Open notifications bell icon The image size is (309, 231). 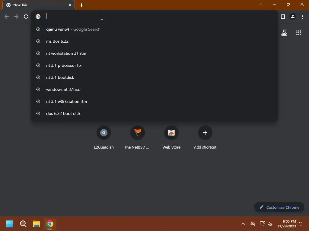[x=301, y=224]
